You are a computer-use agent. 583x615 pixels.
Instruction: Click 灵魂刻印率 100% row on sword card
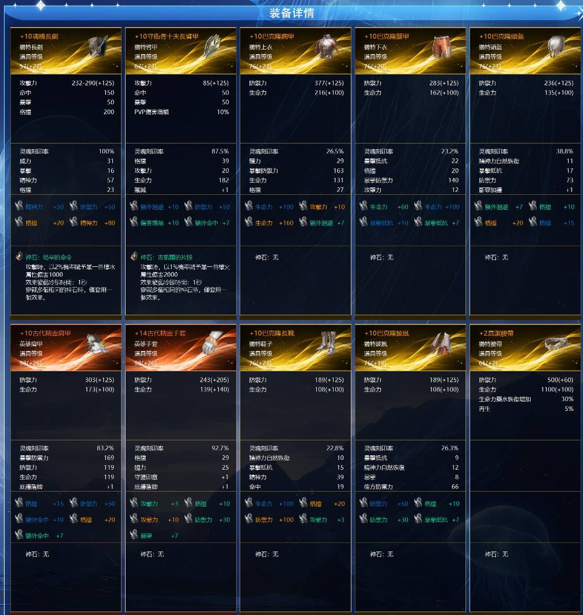coord(67,152)
